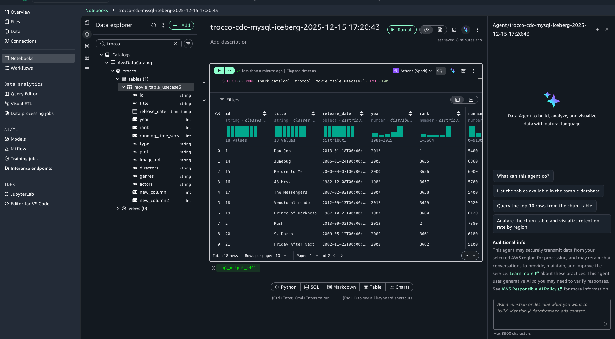Open the Rows per page dropdown

(x=281, y=256)
